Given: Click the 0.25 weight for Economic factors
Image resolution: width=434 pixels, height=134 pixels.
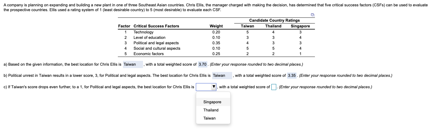Looking at the screenshot, I should point(216,54).
